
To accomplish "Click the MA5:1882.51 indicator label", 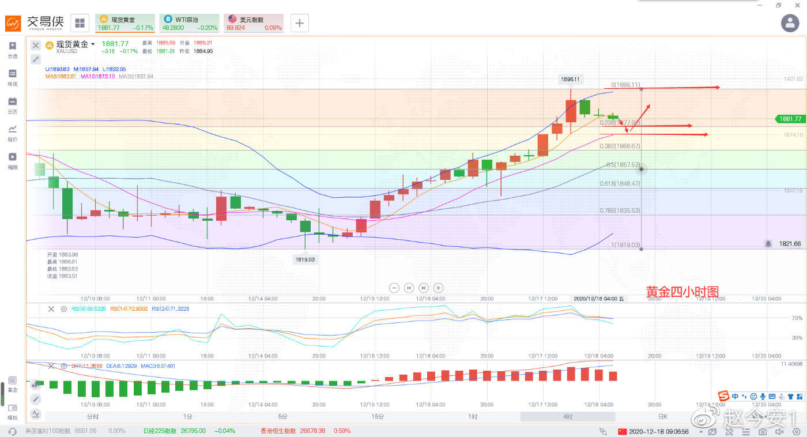I will [x=62, y=76].
